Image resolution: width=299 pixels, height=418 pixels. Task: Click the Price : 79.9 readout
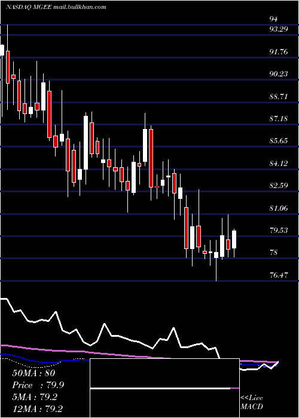click(38, 385)
